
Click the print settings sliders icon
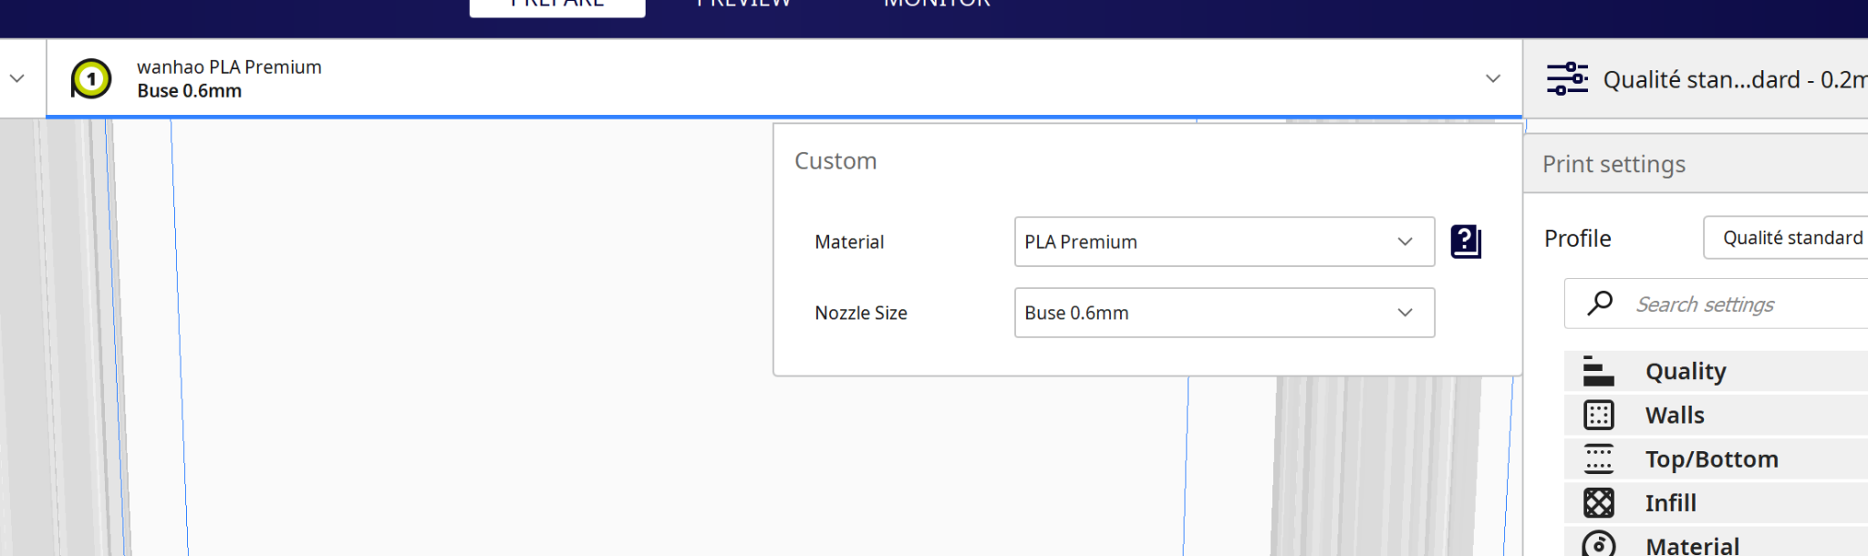coord(1567,78)
